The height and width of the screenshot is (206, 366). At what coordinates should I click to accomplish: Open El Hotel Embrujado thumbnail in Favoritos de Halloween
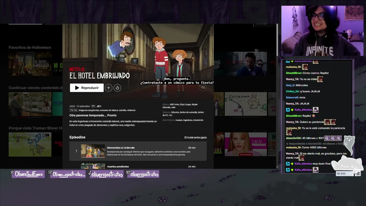click(x=30, y=64)
